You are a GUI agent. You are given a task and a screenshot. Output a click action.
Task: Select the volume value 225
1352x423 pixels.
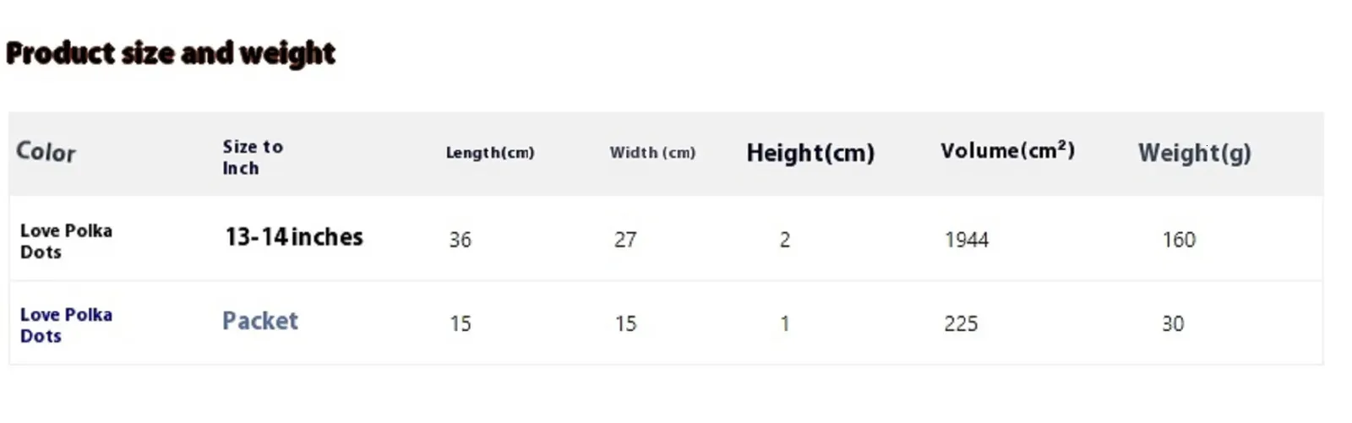961,323
